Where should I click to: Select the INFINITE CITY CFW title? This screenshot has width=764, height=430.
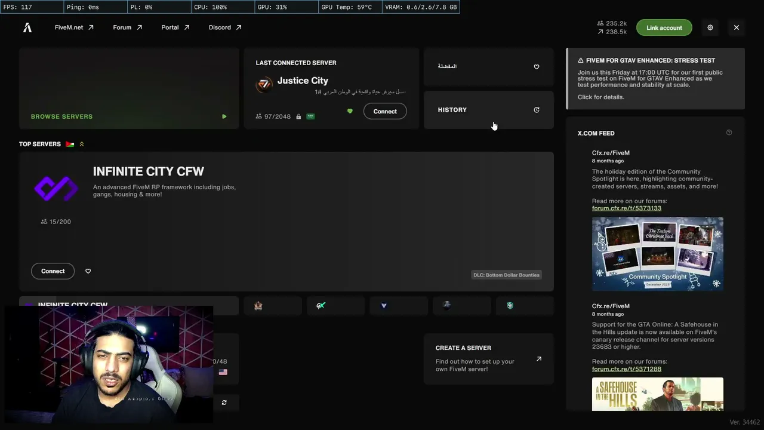149,171
